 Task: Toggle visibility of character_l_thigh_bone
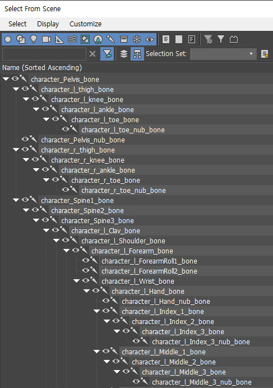[x=25, y=89]
